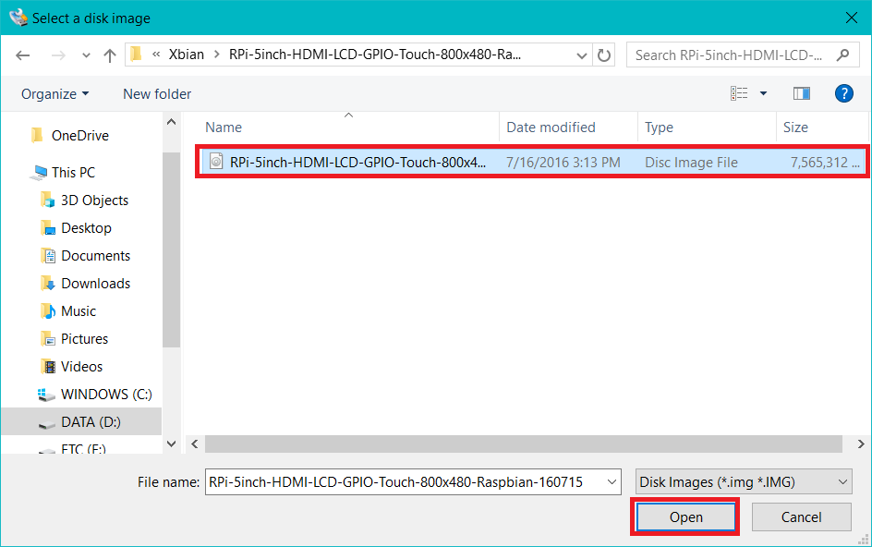Click the horizontal scrollbar thumb in file list
This screenshot has height=547, width=872.
point(524,444)
